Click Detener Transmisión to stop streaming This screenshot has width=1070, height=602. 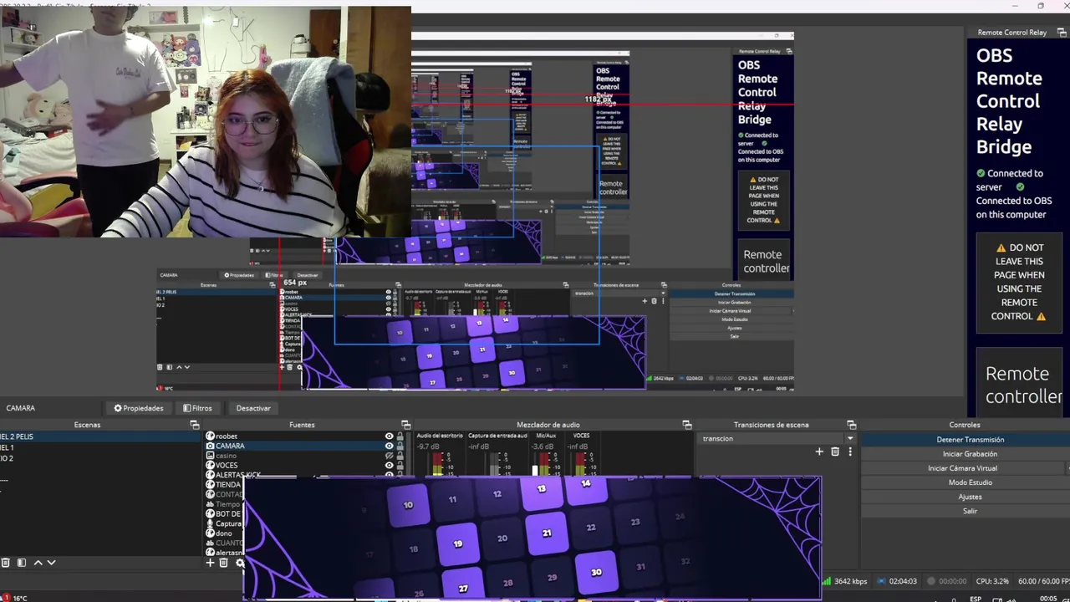click(970, 439)
